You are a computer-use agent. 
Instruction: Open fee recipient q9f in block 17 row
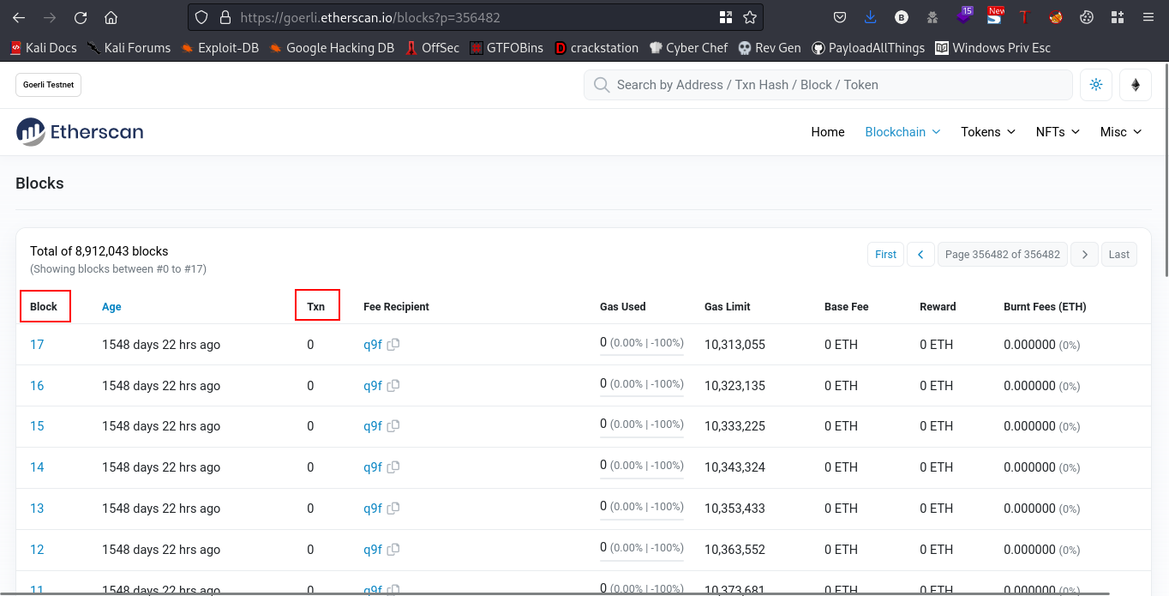point(373,345)
